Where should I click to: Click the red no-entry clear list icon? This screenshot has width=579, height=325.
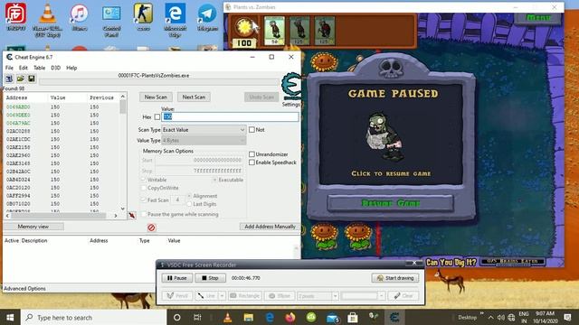point(151,227)
